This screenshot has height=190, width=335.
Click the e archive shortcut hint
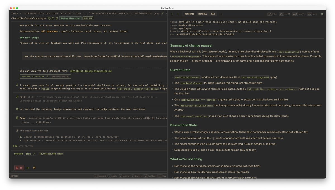[125, 176]
